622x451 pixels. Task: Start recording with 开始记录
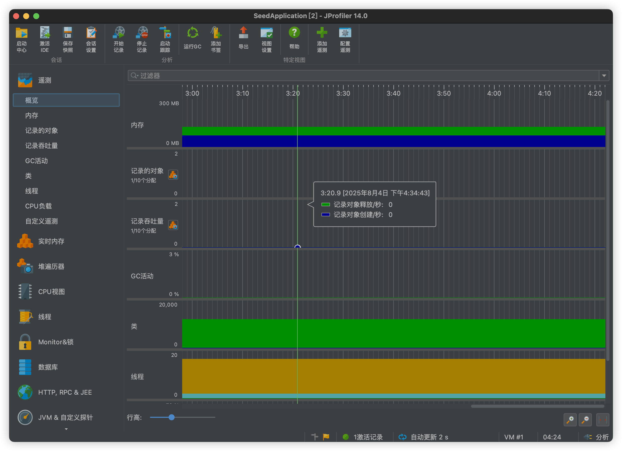(x=119, y=40)
